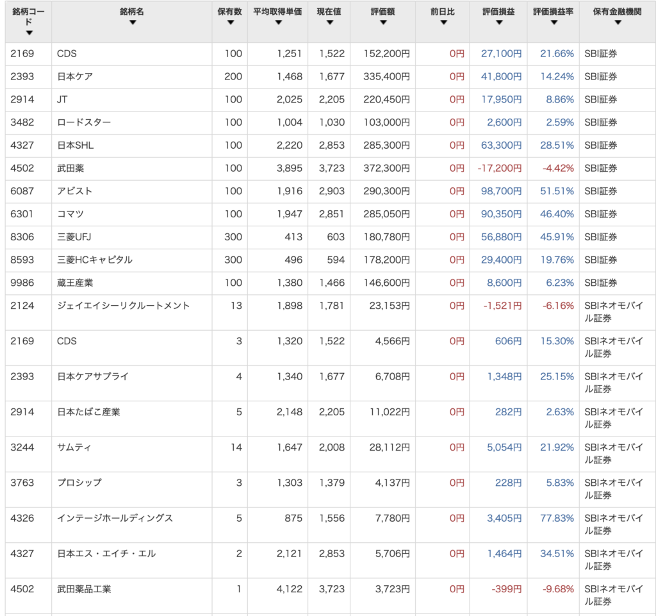Viewport: 656px width, 616px height.
Task: Click 三菱UFJ stock name
Action: (x=74, y=237)
